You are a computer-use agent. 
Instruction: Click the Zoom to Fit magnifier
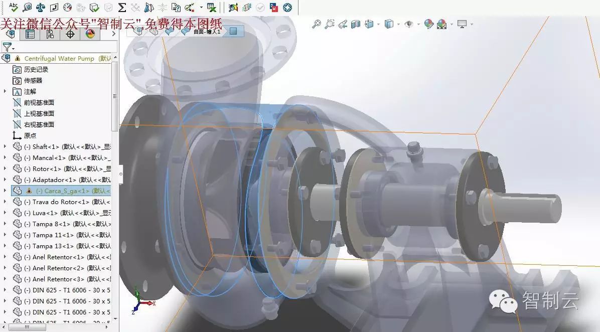[317, 24]
